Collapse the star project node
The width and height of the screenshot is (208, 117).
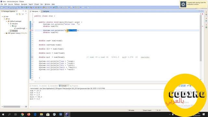[x=2, y=17]
